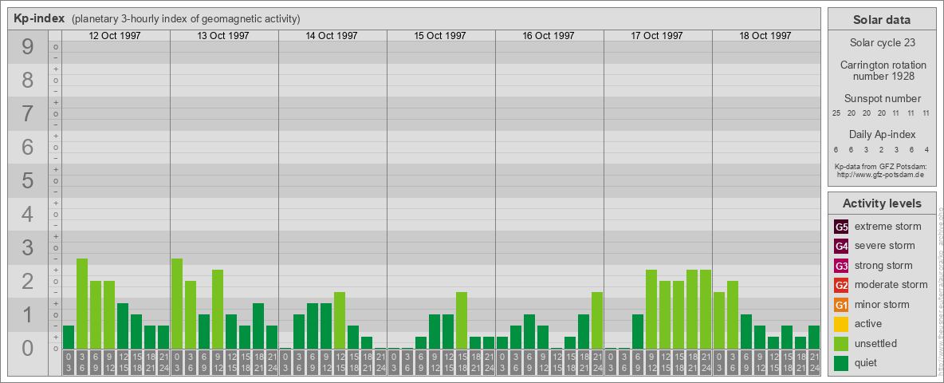Click the 16 Oct 1997 date header

pyautogui.click(x=549, y=36)
